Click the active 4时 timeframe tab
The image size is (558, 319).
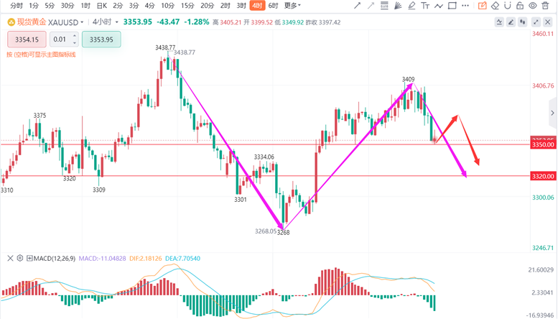(x=257, y=6)
